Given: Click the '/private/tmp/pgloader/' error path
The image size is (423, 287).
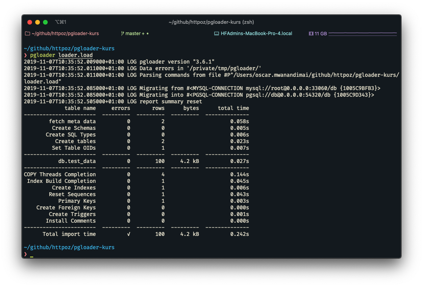Looking at the screenshot, I should pyautogui.click(x=224, y=68).
